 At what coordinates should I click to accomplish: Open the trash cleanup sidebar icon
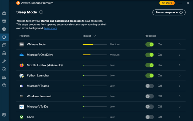(4, 21)
